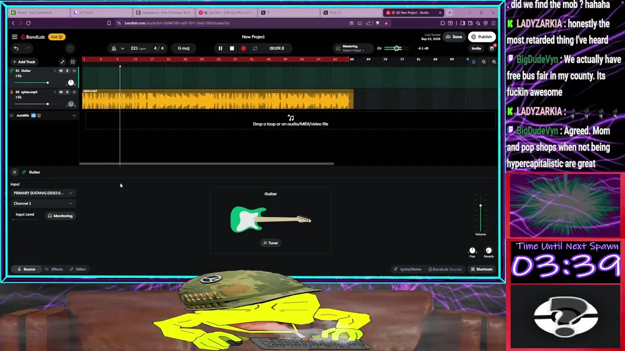Click the Guitar track instrument icon
Viewport: 625px width, 351px height.
tap(12, 71)
